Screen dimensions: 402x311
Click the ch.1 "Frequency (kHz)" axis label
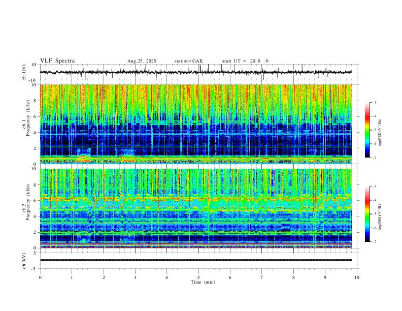click(x=28, y=118)
